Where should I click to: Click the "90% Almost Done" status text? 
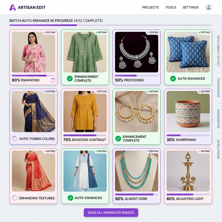coord(131,199)
